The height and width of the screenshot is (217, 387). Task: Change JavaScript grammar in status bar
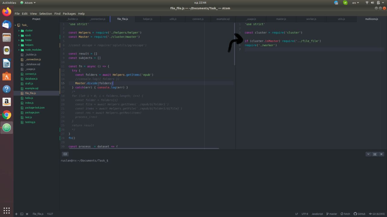pos(317,214)
